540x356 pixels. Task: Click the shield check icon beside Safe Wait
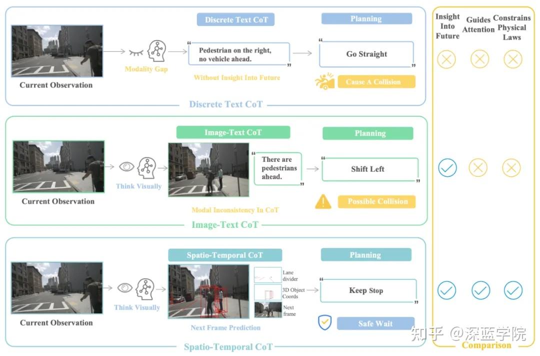(x=325, y=322)
